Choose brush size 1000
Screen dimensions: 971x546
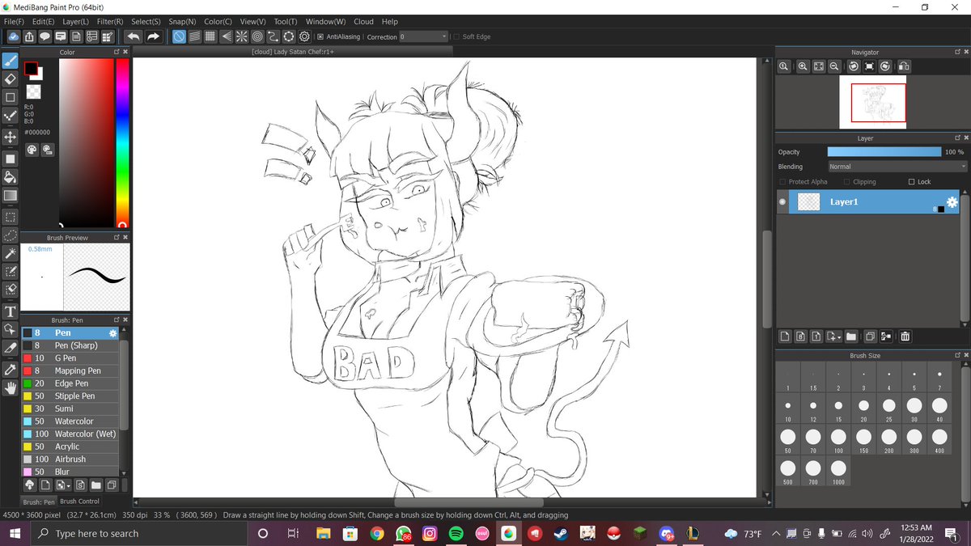click(x=838, y=472)
